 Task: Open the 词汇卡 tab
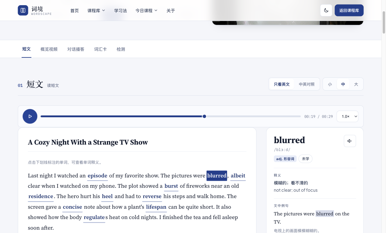pyautogui.click(x=100, y=49)
